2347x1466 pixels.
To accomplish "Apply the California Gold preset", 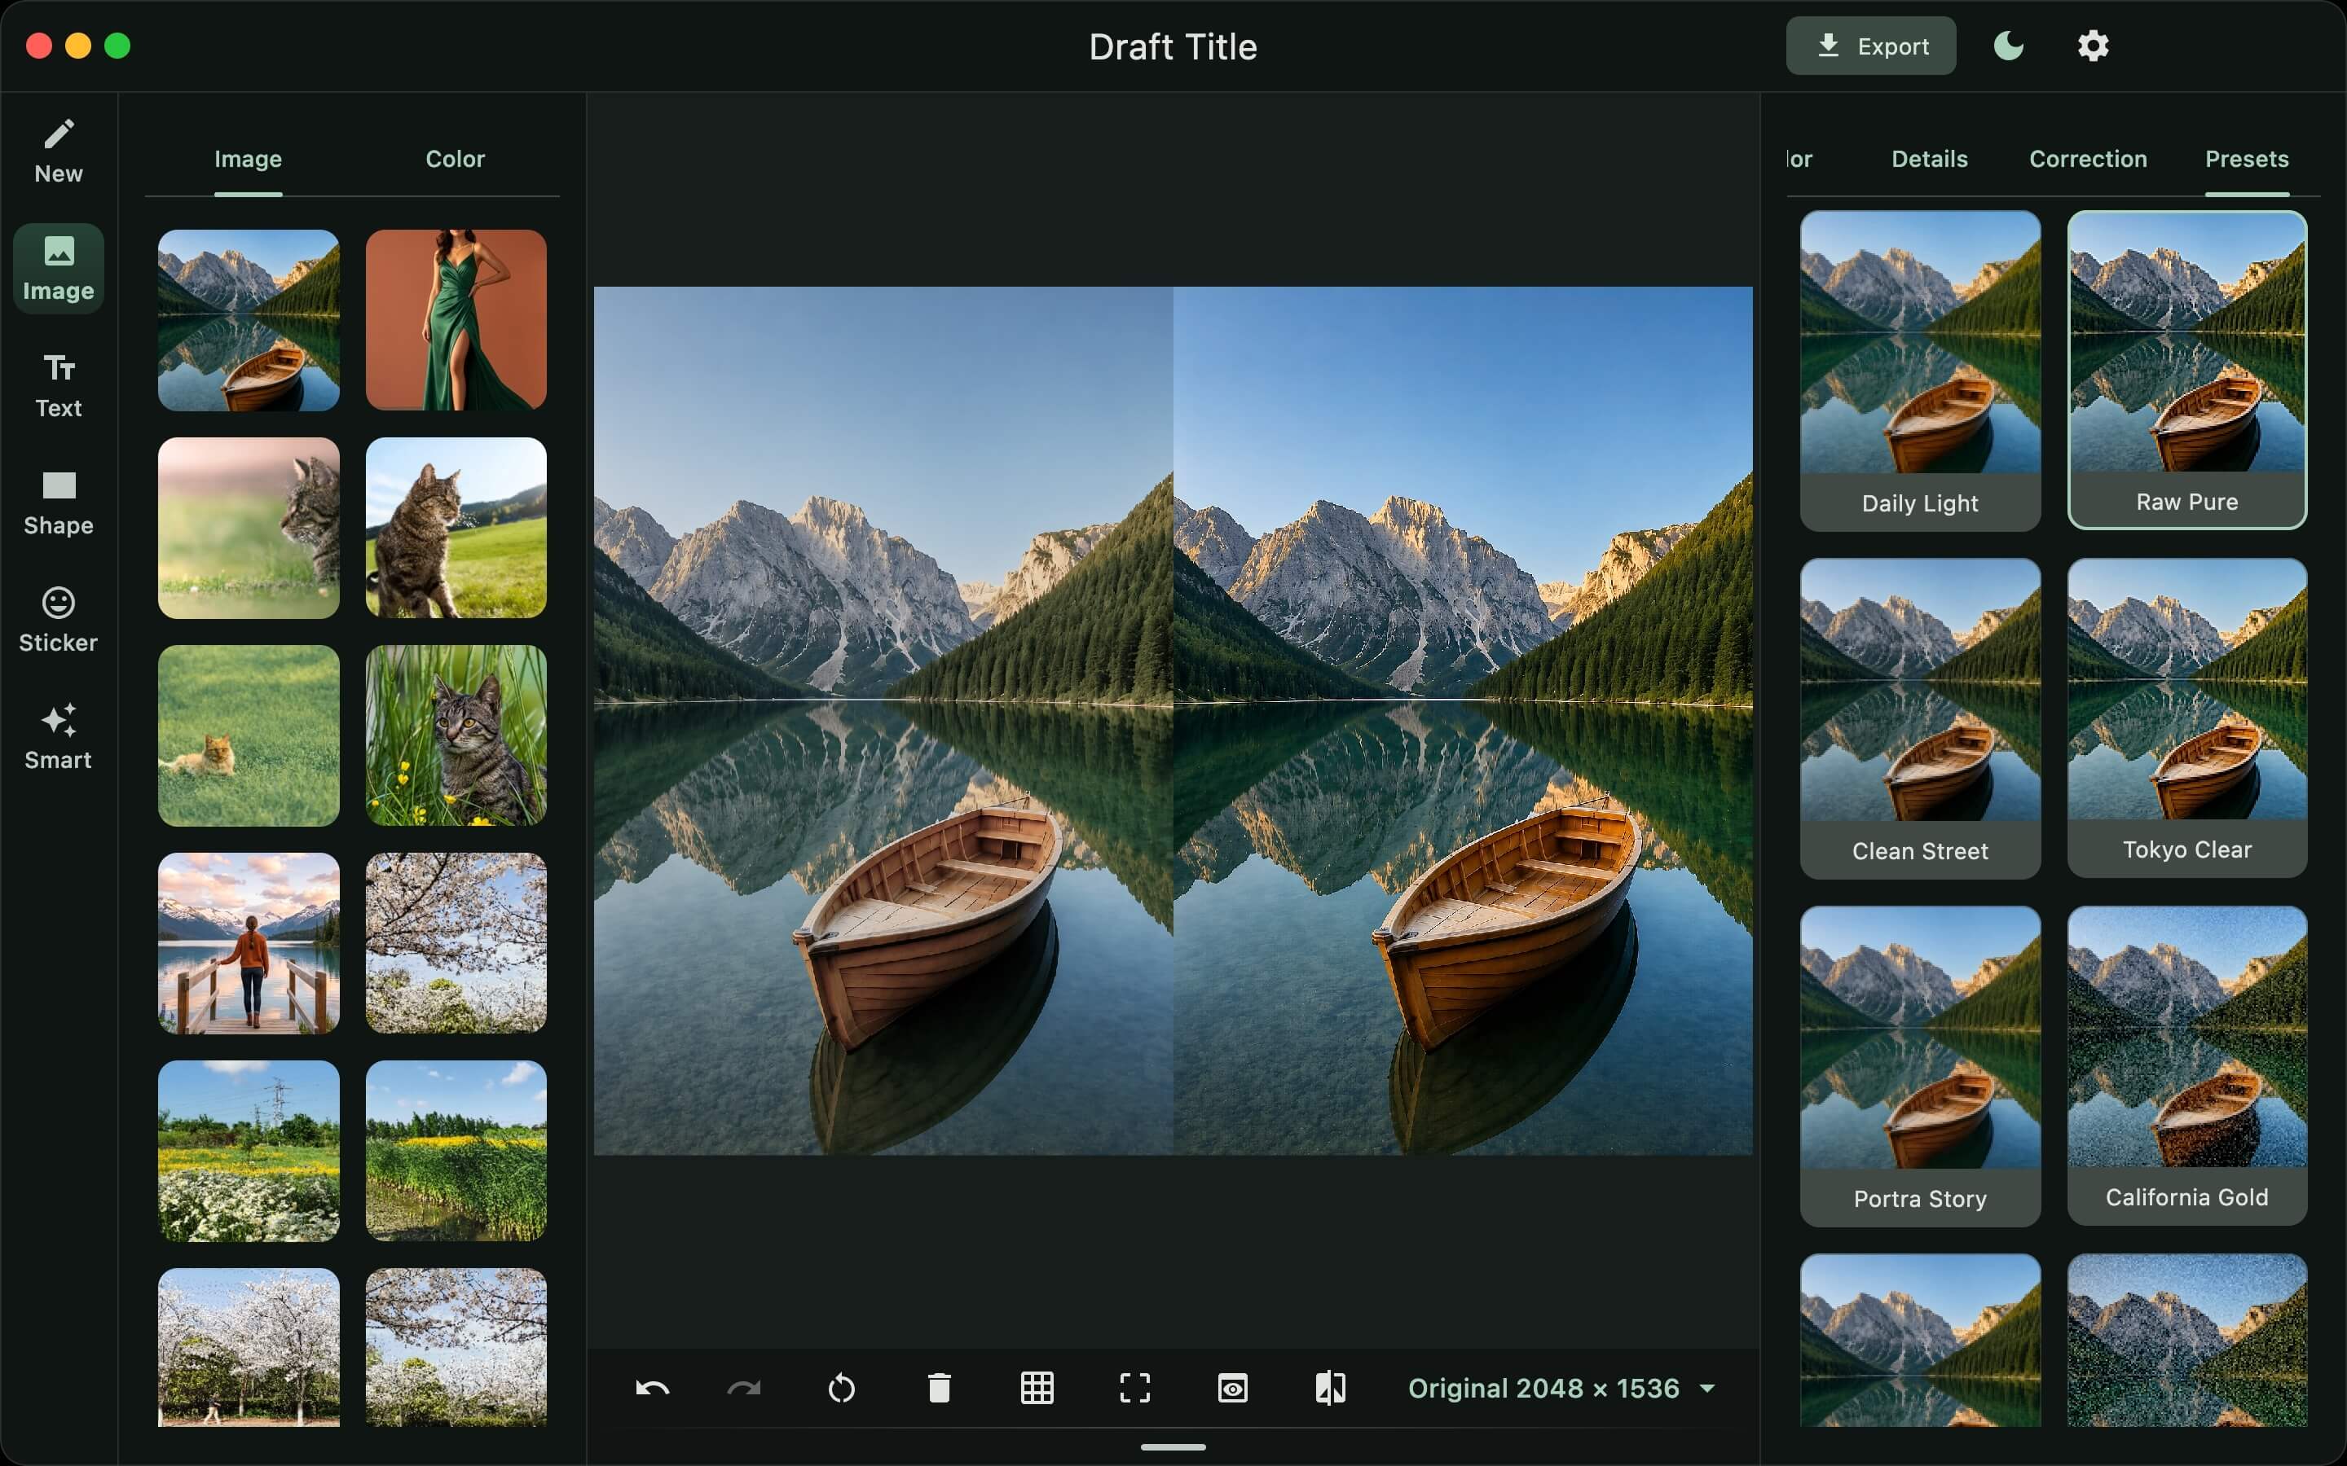I will click(x=2187, y=1065).
